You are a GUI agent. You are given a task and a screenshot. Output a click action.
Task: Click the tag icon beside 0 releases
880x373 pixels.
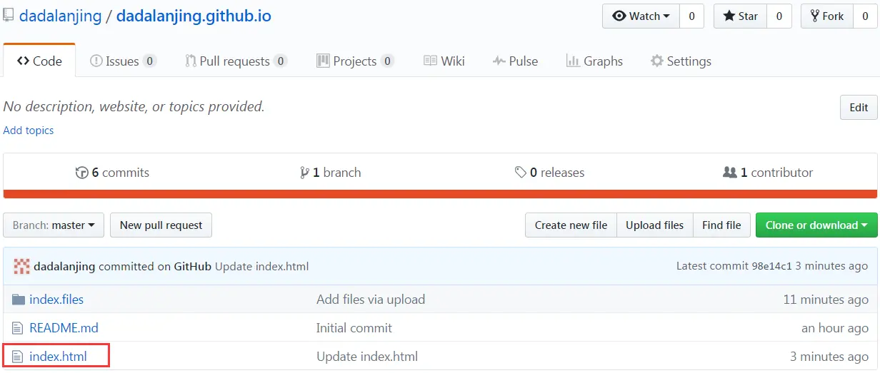tap(521, 173)
